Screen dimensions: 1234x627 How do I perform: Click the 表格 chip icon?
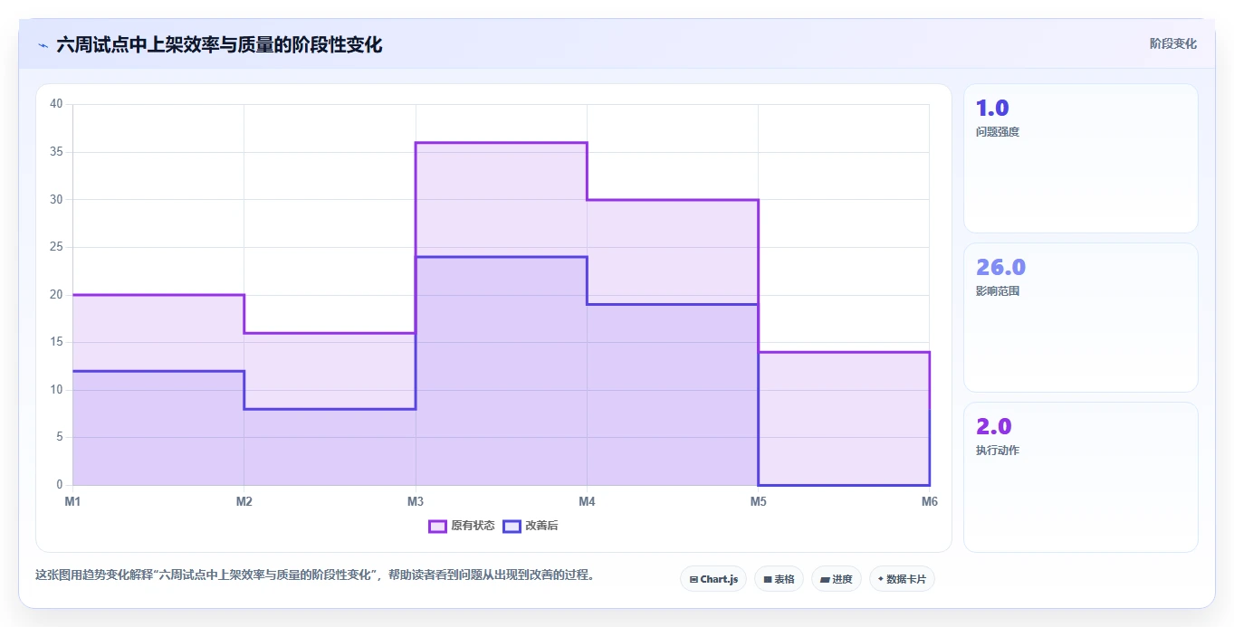click(x=768, y=579)
